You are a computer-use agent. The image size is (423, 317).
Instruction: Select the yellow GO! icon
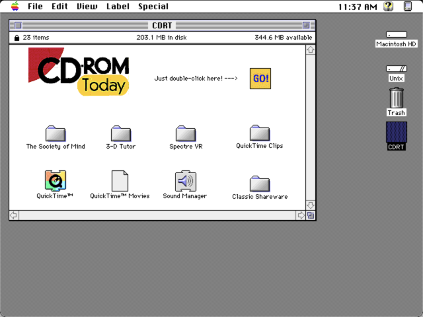tap(260, 79)
